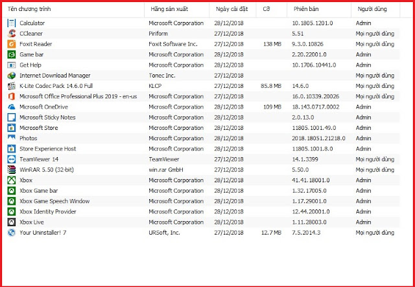Sort by the Người dùng column header
The width and height of the screenshot is (415, 287).
[x=375, y=9]
